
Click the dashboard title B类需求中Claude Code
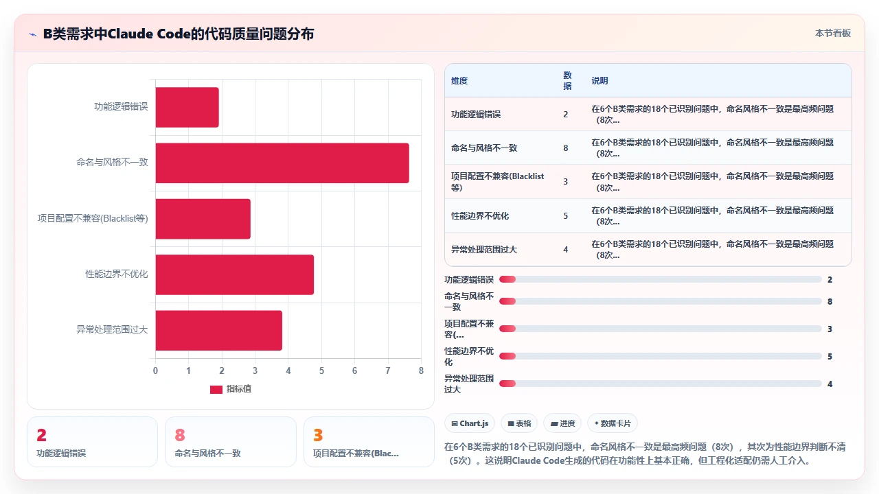[x=179, y=34]
